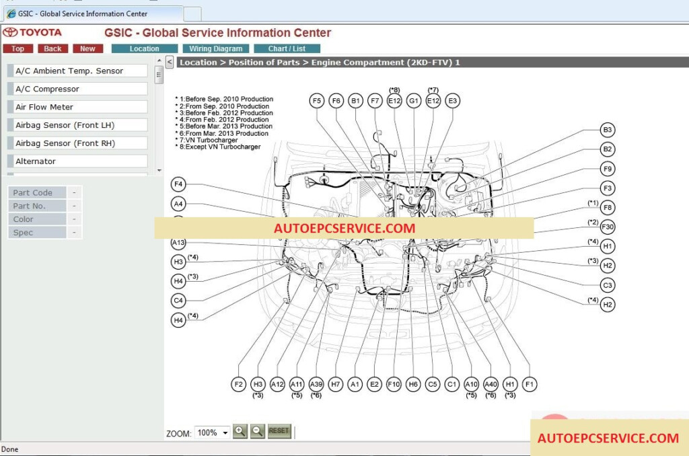Click connector F6 callout circle
689x456 pixels.
[336, 101]
